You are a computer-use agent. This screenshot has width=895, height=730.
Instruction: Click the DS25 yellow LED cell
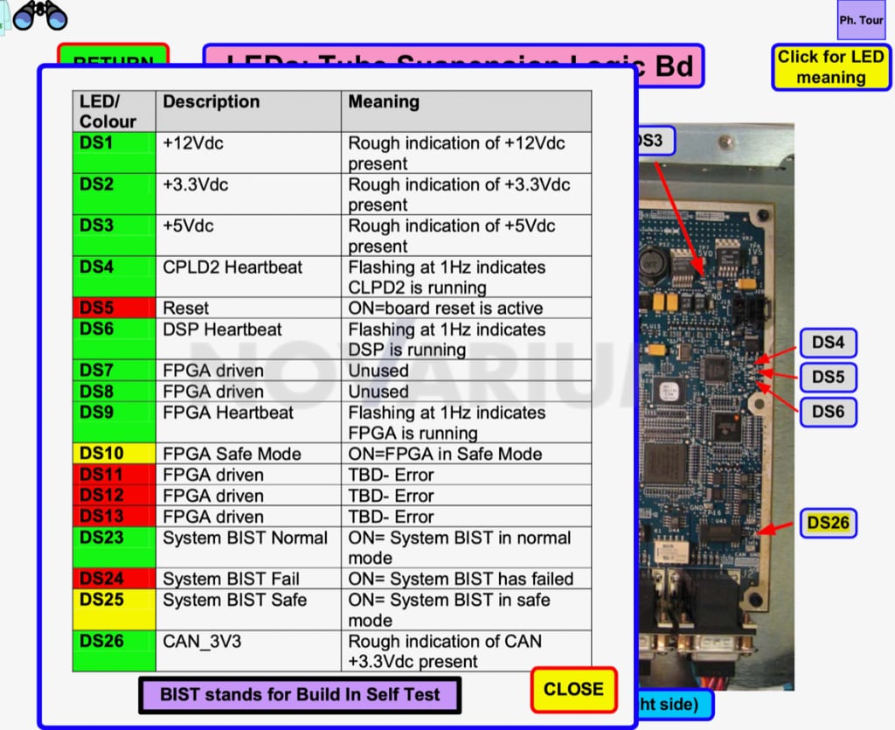pyautogui.click(x=114, y=609)
